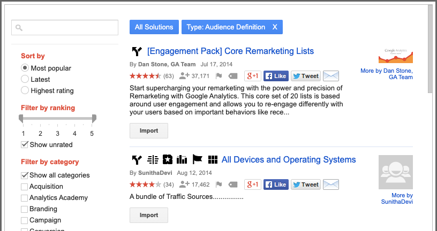Toggle Show all categories checkbox
Viewport: 437px width, 231px height.
[25, 175]
